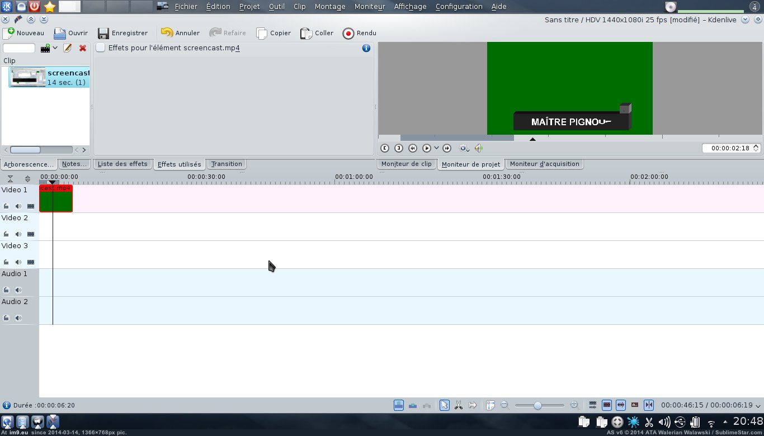Viewport: 764px width, 436px height.
Task: Set zone start in project monitor
Action: [385, 148]
